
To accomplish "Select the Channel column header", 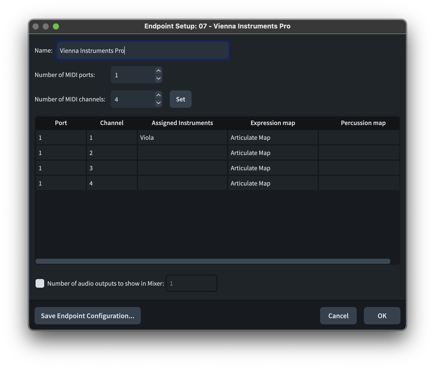I will coord(112,123).
